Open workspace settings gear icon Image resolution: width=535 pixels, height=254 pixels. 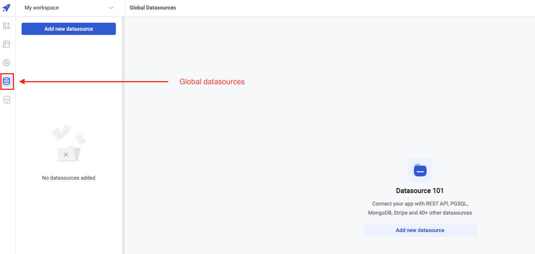pos(6,63)
